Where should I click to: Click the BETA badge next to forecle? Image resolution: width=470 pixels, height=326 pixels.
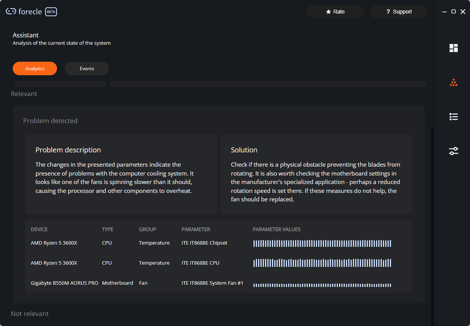coord(51,12)
